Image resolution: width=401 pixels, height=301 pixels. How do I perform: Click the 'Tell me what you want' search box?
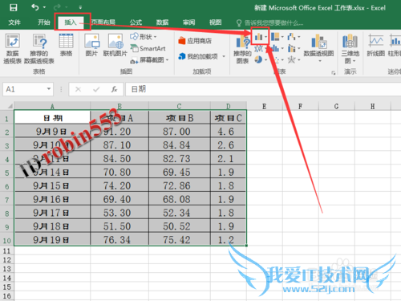click(x=270, y=23)
